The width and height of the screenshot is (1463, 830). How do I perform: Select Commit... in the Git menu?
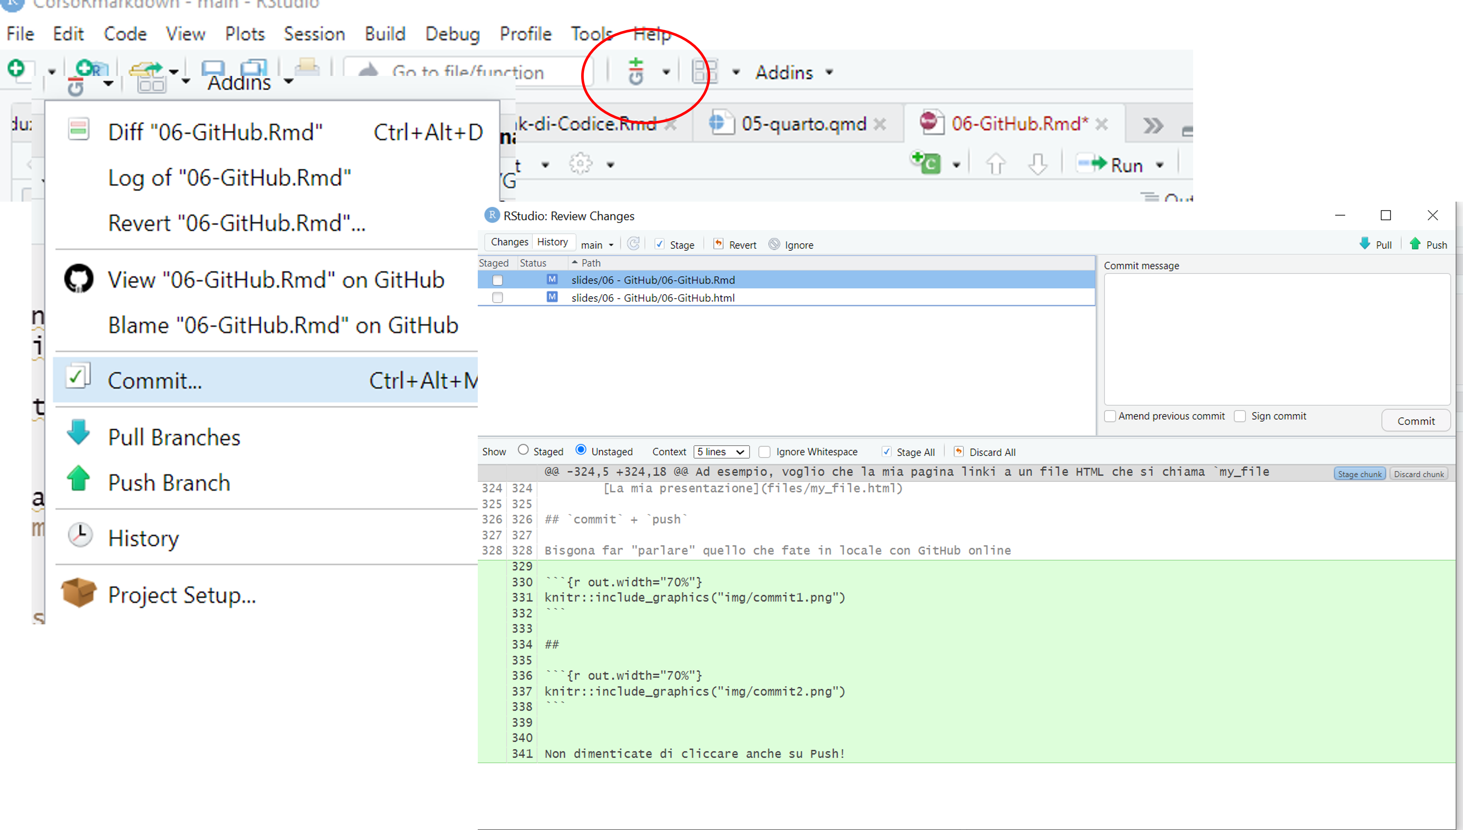[266, 380]
